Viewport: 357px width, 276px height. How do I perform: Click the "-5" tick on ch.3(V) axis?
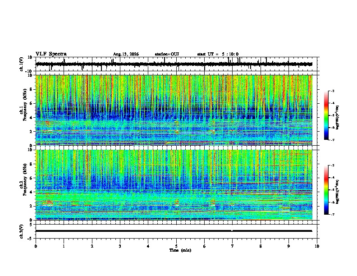(31, 238)
